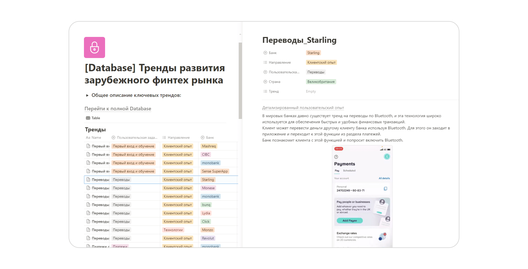Screen dimensions: 528x269
Task: Click the Starling Payments phone screenshot
Action: (362, 196)
